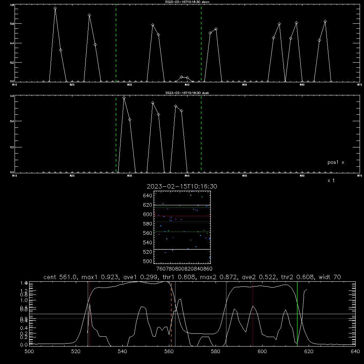Click the last dawn peak marker near 864
The width and height of the screenshot is (364, 364).
tap(325, 21)
